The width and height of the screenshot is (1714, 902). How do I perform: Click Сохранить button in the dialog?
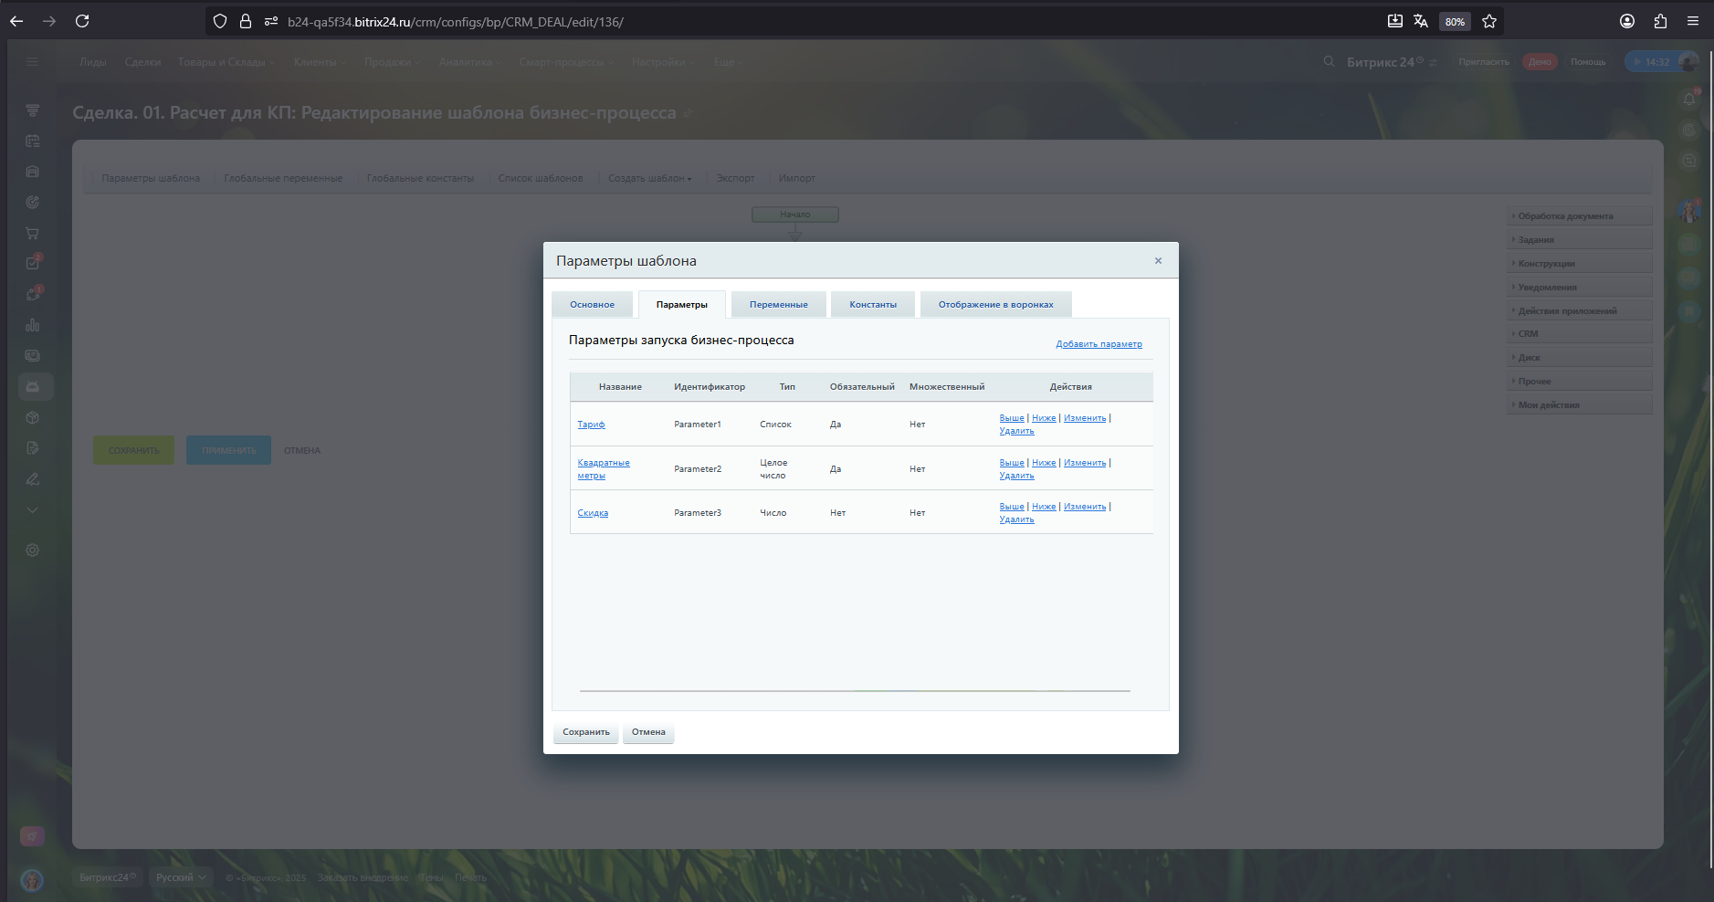[x=586, y=732]
